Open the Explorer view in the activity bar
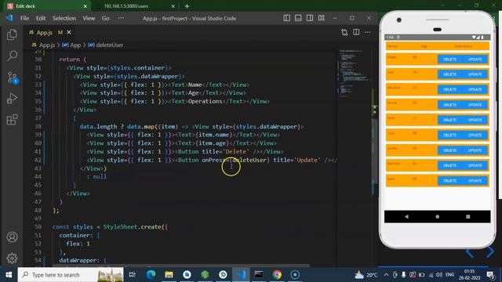Image resolution: width=502 pixels, height=282 pixels. 12,34
